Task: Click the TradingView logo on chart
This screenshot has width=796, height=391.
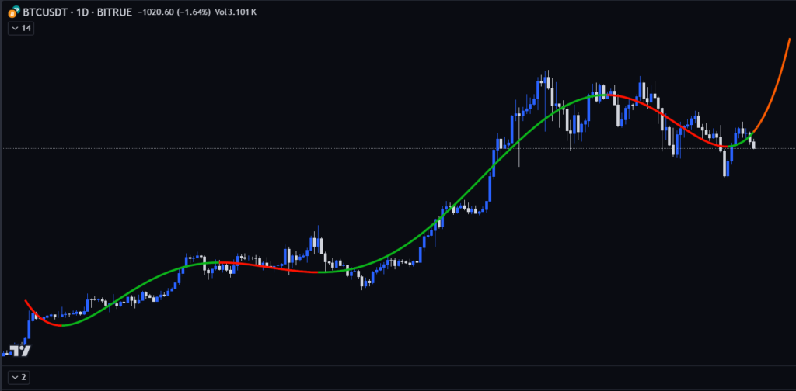Action: 21,351
